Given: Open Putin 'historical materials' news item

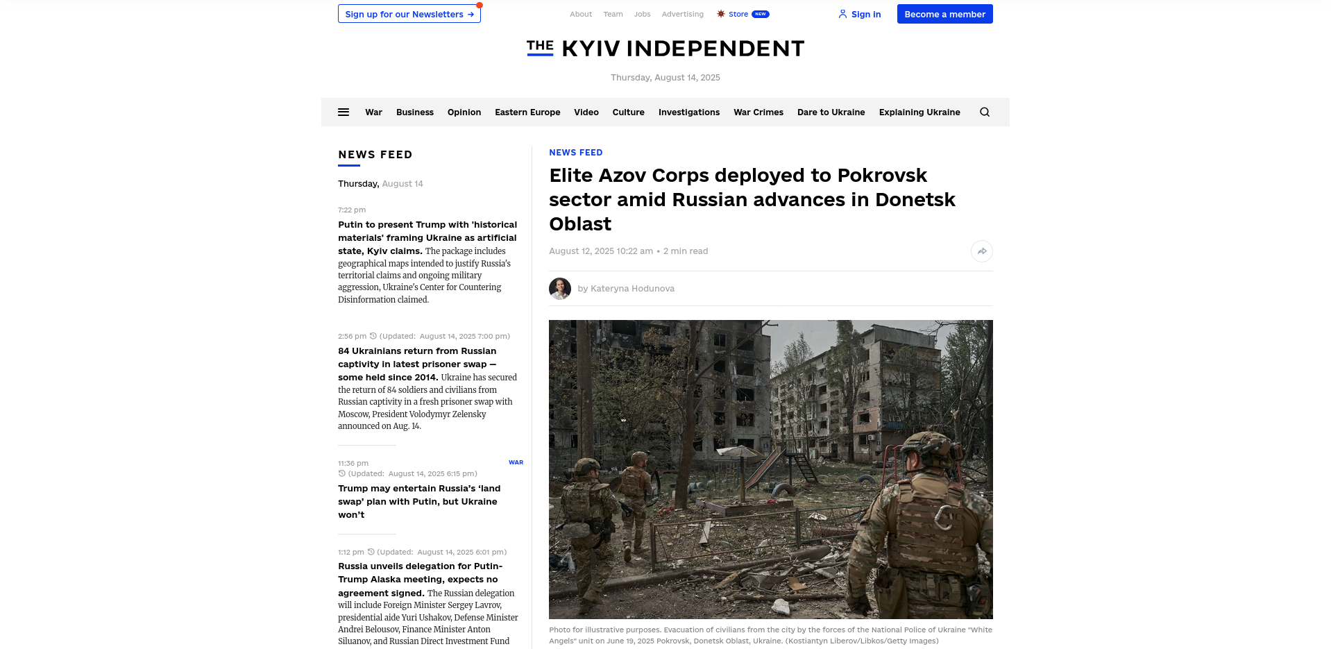Looking at the screenshot, I should click(427, 262).
